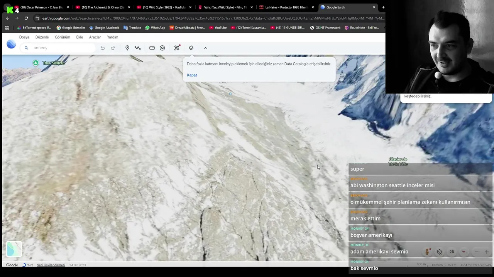Viewport: 494px width, 277px height.
Task: Zoom in with the plus button
Action: tap(487, 252)
